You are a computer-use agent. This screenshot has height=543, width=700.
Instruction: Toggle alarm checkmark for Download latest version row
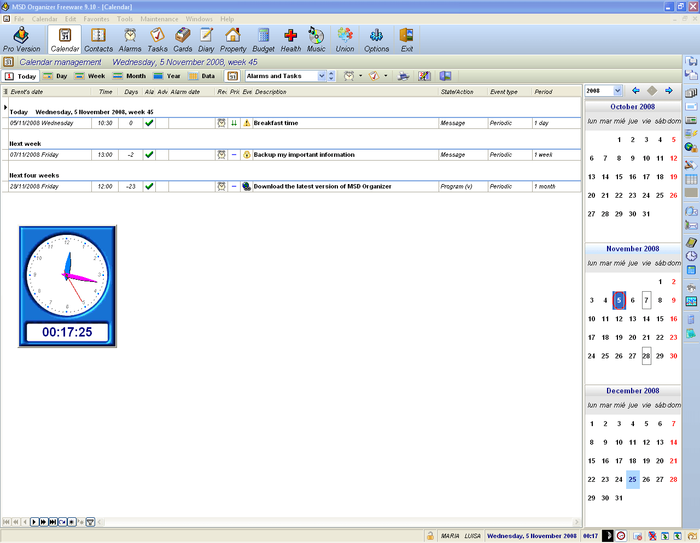149,186
